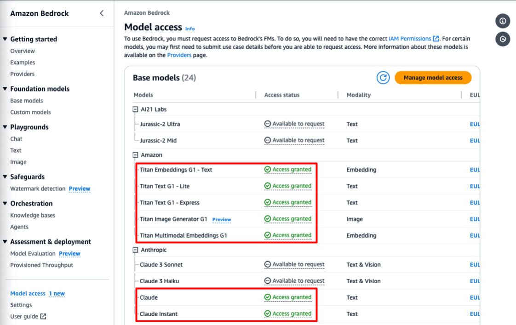This screenshot has width=516, height=325.
Task: Collapse the Playgrounds sidebar section
Action: (x=6, y=127)
